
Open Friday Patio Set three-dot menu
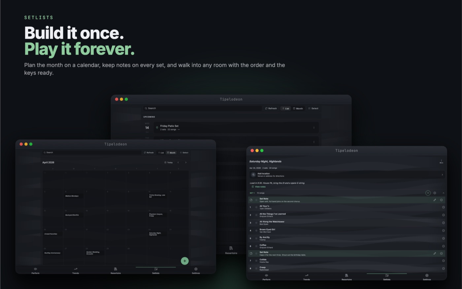(x=314, y=128)
